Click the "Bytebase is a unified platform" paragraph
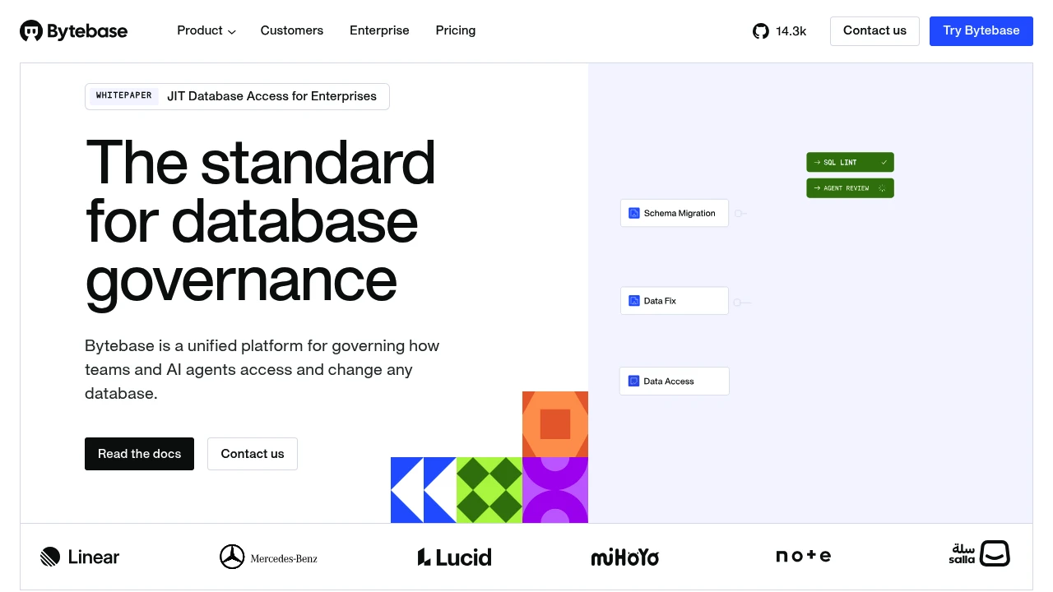This screenshot has height=592, width=1053. pos(262,369)
